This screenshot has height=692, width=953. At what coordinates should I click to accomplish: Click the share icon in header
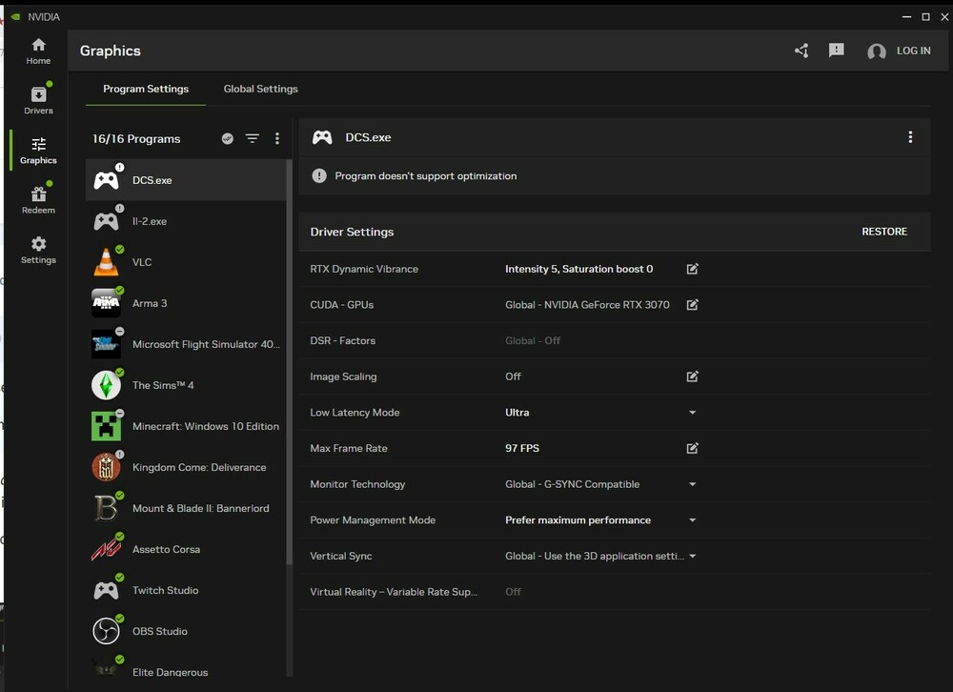point(801,51)
